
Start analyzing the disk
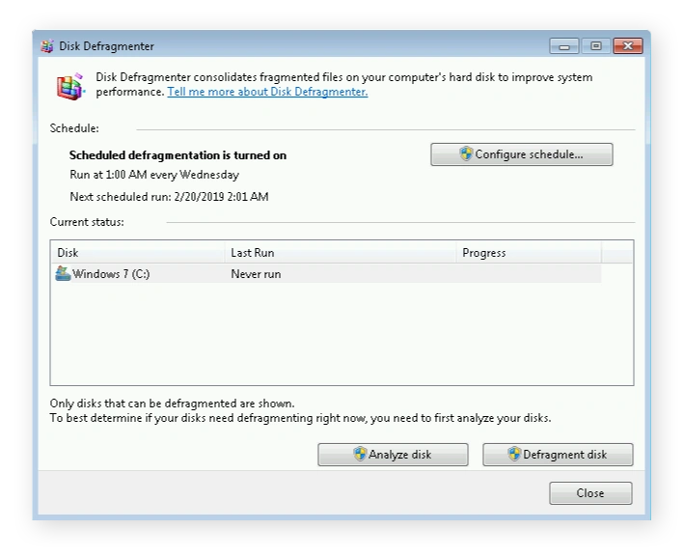point(393,455)
